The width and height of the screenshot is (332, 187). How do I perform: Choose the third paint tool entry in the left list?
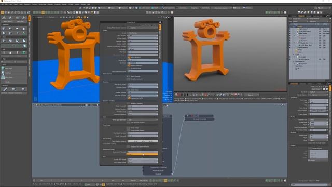(x=15, y=77)
